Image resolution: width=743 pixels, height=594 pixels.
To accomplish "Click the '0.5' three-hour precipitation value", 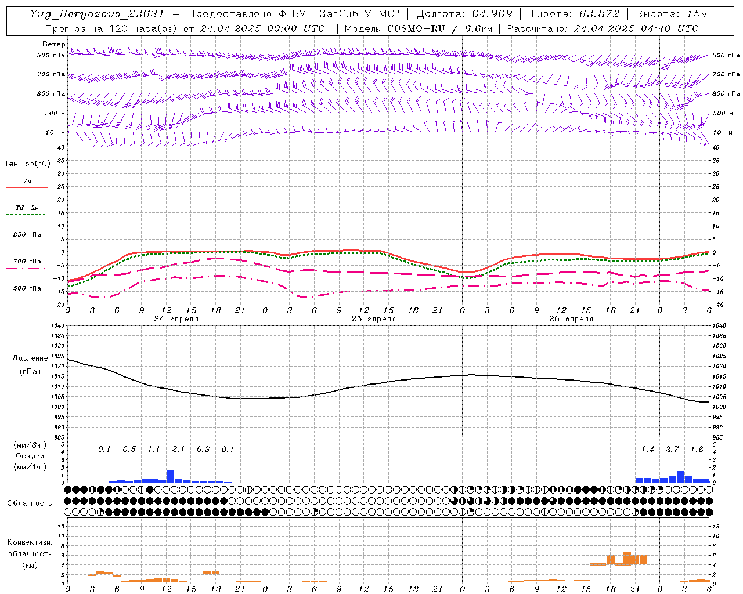I will point(129,450).
